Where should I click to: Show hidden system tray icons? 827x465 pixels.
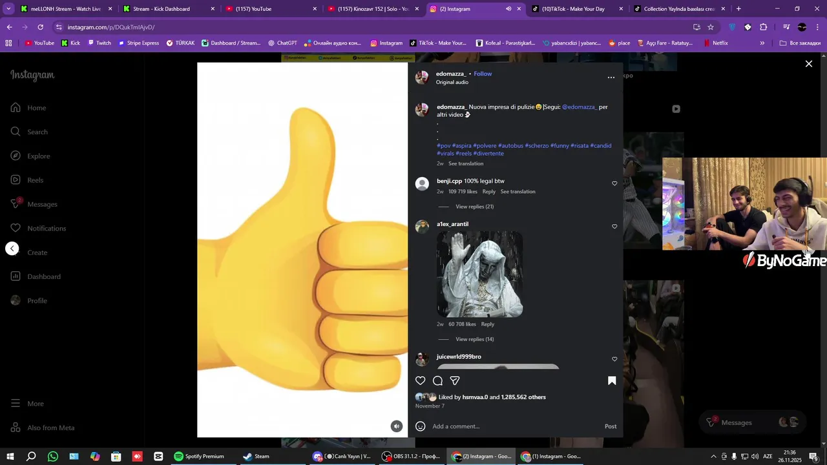click(713, 457)
